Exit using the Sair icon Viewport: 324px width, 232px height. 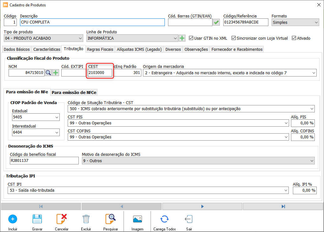(188, 219)
